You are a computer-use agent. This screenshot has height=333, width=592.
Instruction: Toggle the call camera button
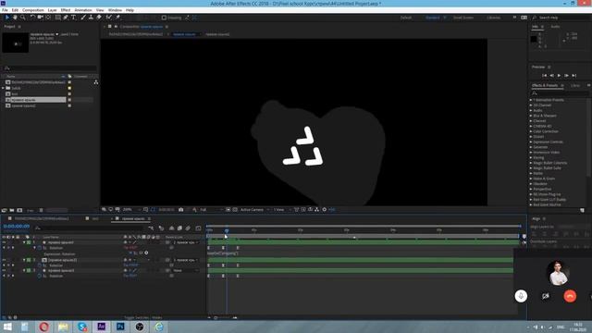click(x=546, y=296)
